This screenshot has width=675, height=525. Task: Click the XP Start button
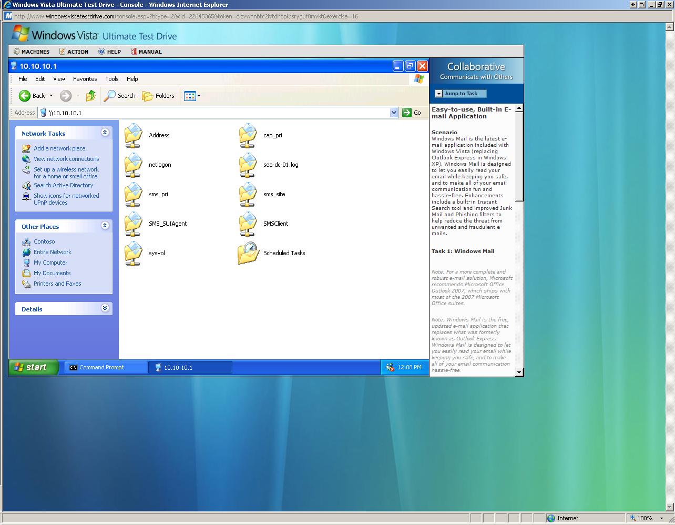click(x=34, y=367)
